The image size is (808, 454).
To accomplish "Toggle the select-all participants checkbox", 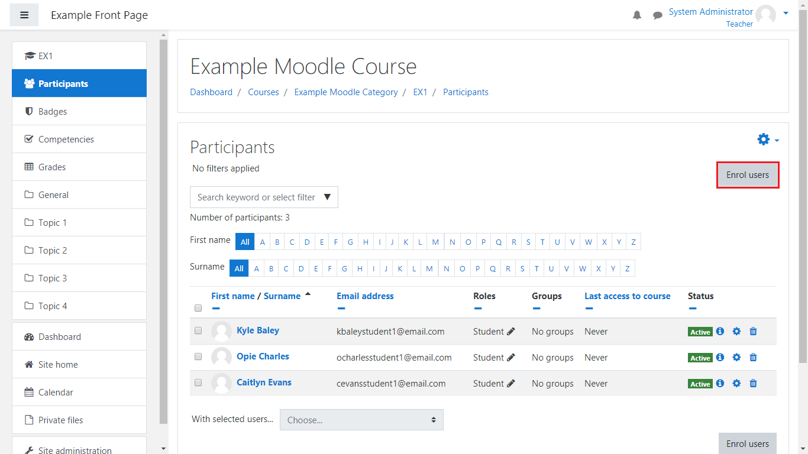I will (198, 308).
